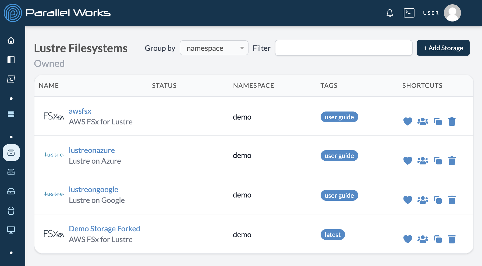Open the monitor icon in sidebar
The width and height of the screenshot is (482, 266).
click(x=11, y=230)
